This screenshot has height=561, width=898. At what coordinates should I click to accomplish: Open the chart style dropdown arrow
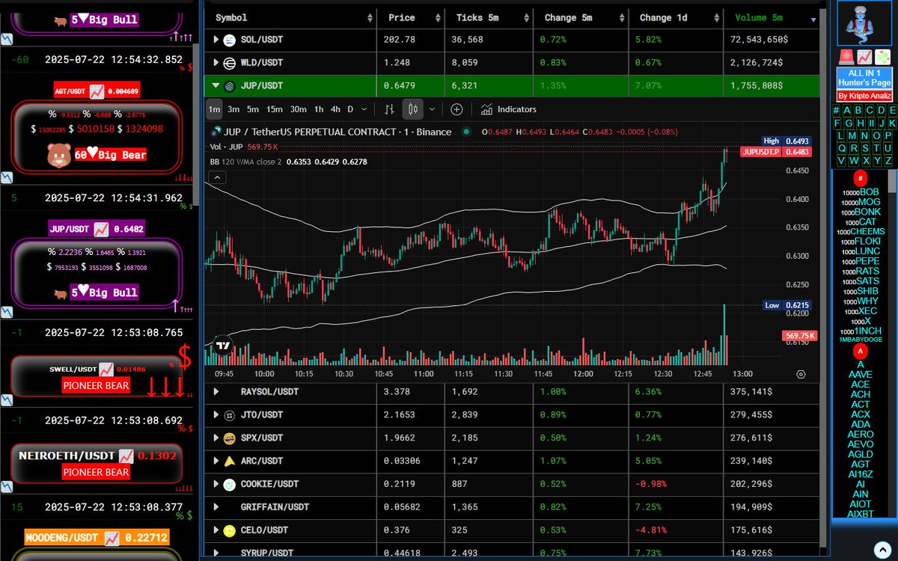432,109
